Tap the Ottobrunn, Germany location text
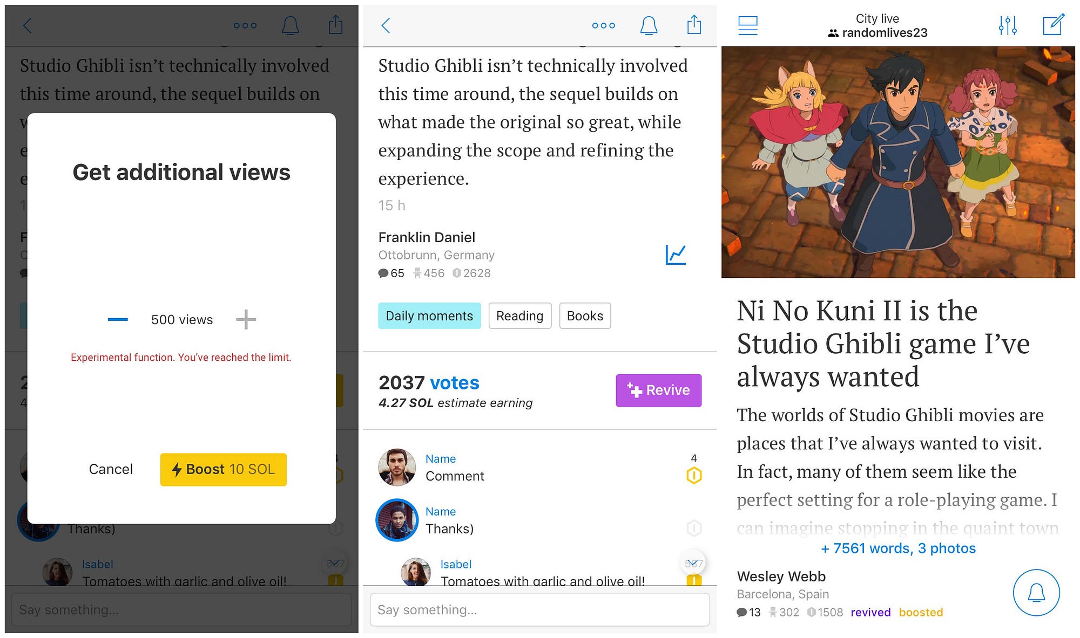1080x638 pixels. 436,255
